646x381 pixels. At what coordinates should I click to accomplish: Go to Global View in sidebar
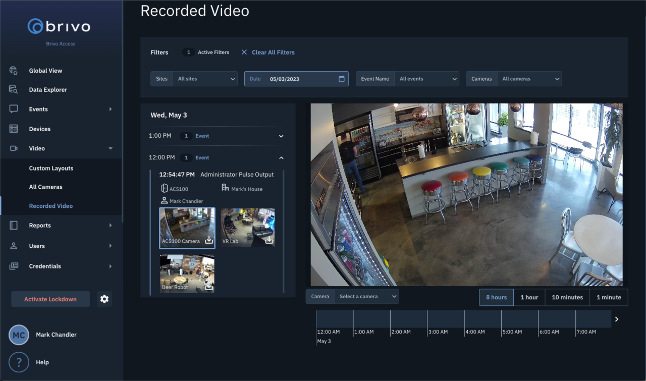coord(45,71)
